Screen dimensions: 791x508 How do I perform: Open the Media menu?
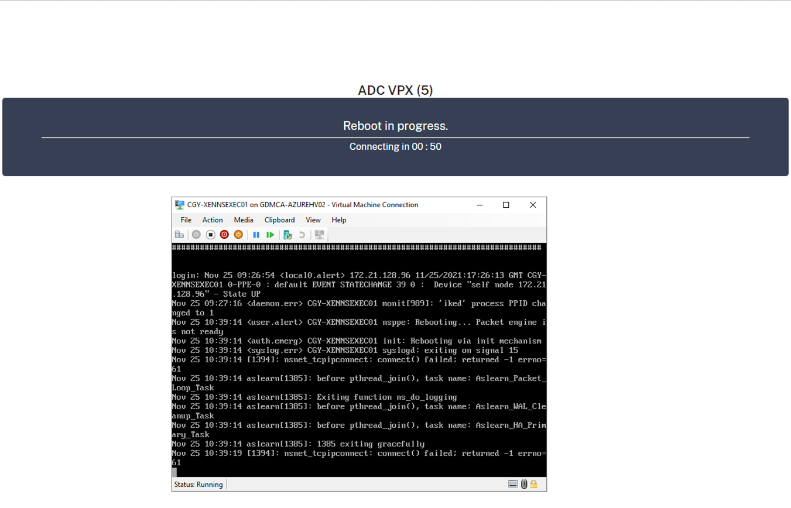[x=244, y=220]
